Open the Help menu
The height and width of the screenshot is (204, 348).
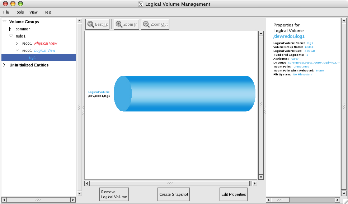47,12
